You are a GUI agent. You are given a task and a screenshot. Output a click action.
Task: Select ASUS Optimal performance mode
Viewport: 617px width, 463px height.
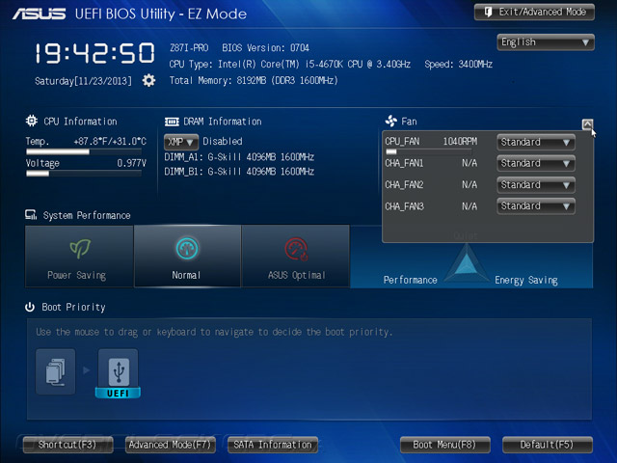[x=296, y=256]
